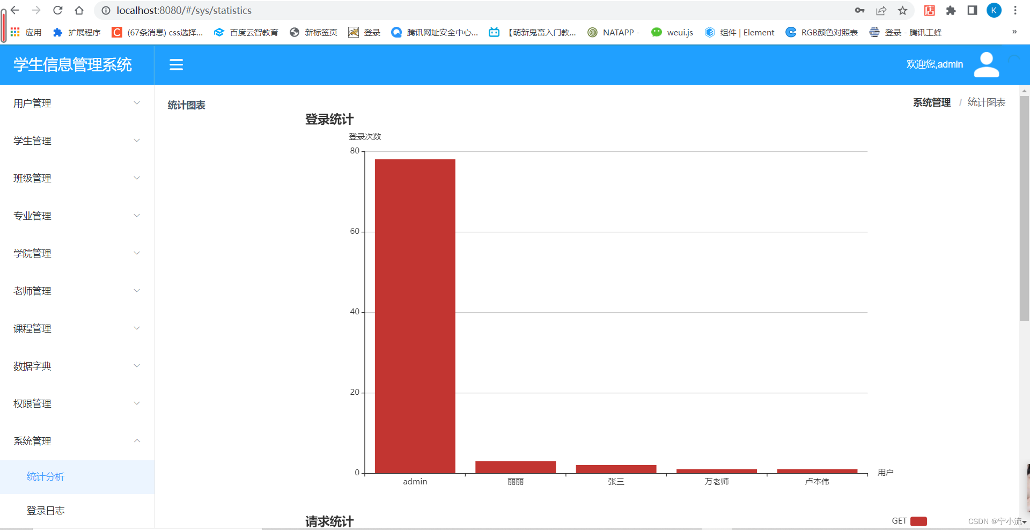Open the RGB颜色对照表 bookmark
The height and width of the screenshot is (530, 1030).
[x=821, y=32]
